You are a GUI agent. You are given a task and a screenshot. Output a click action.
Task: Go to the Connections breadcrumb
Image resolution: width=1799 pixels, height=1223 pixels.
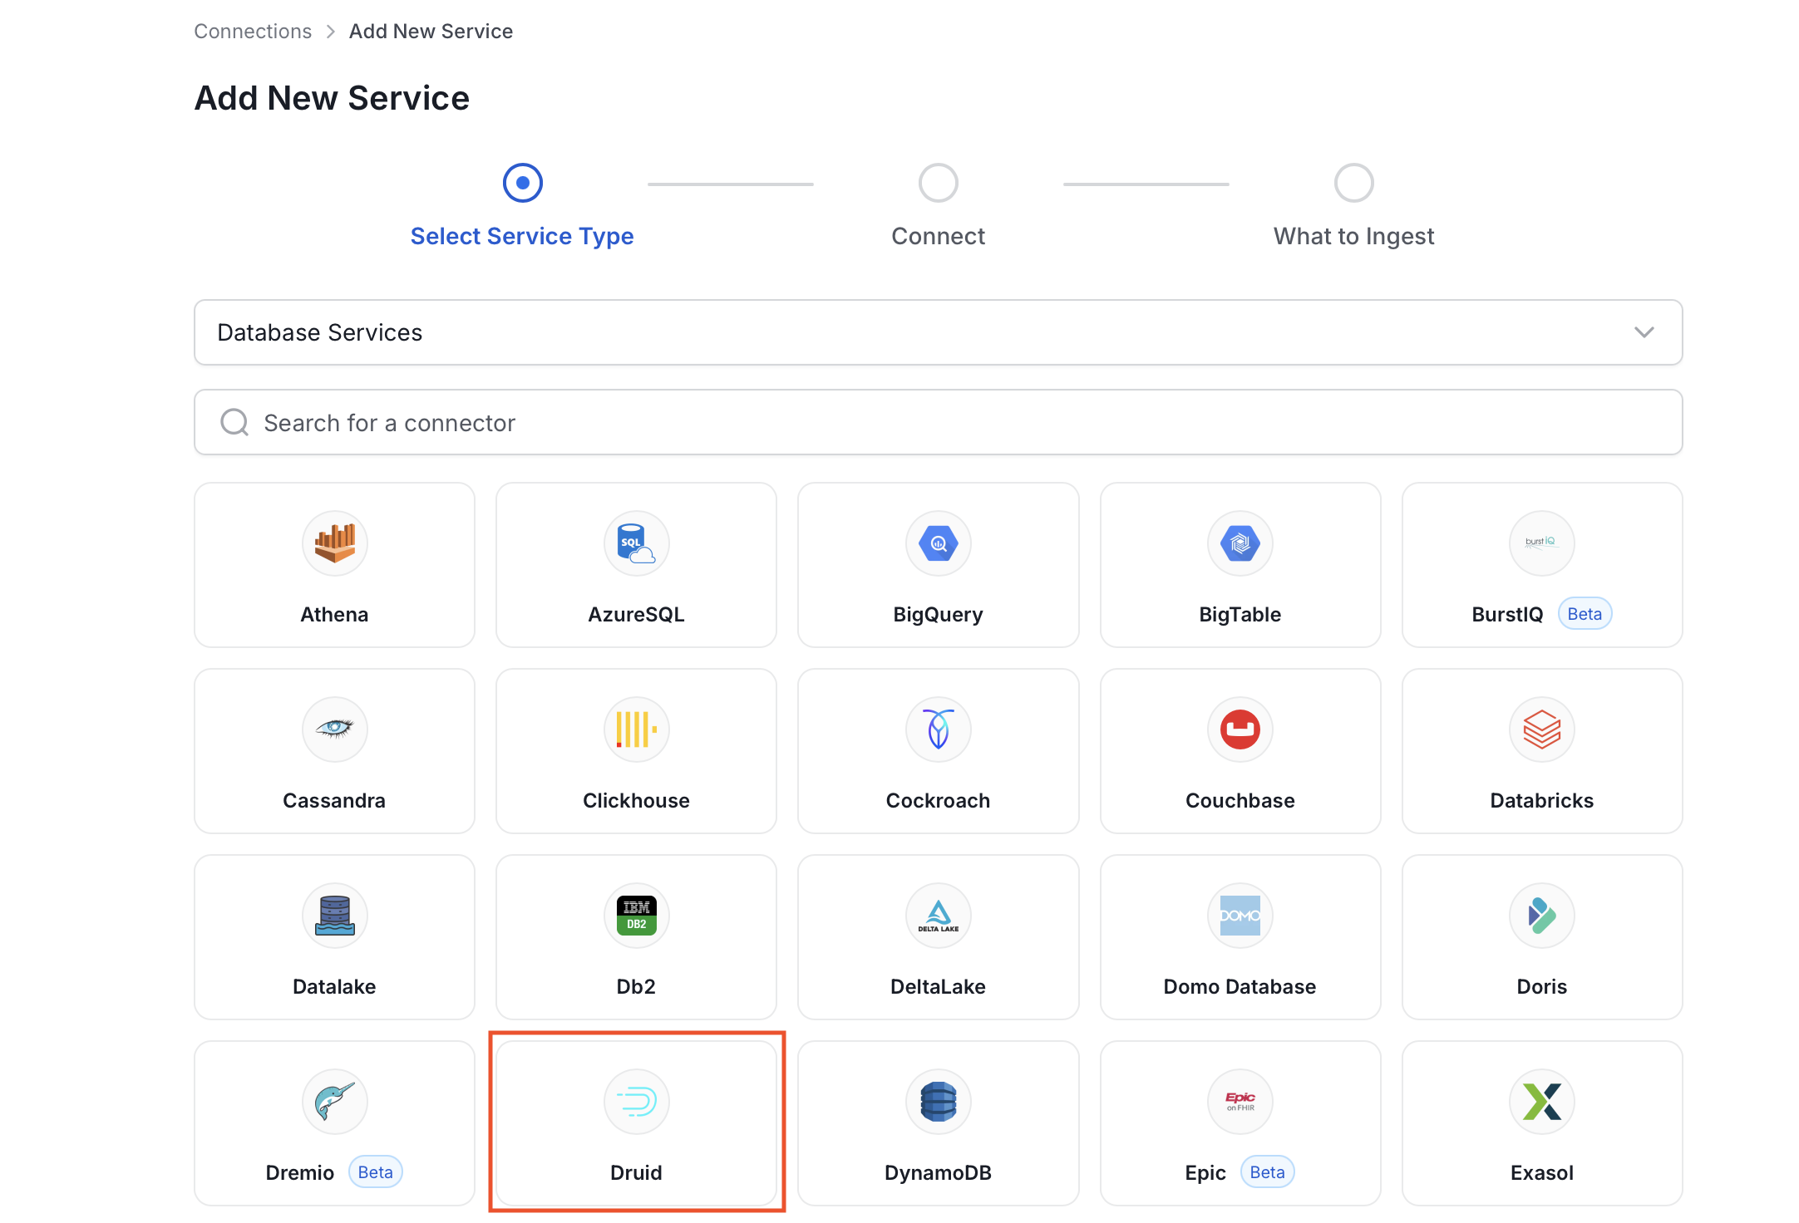[253, 32]
